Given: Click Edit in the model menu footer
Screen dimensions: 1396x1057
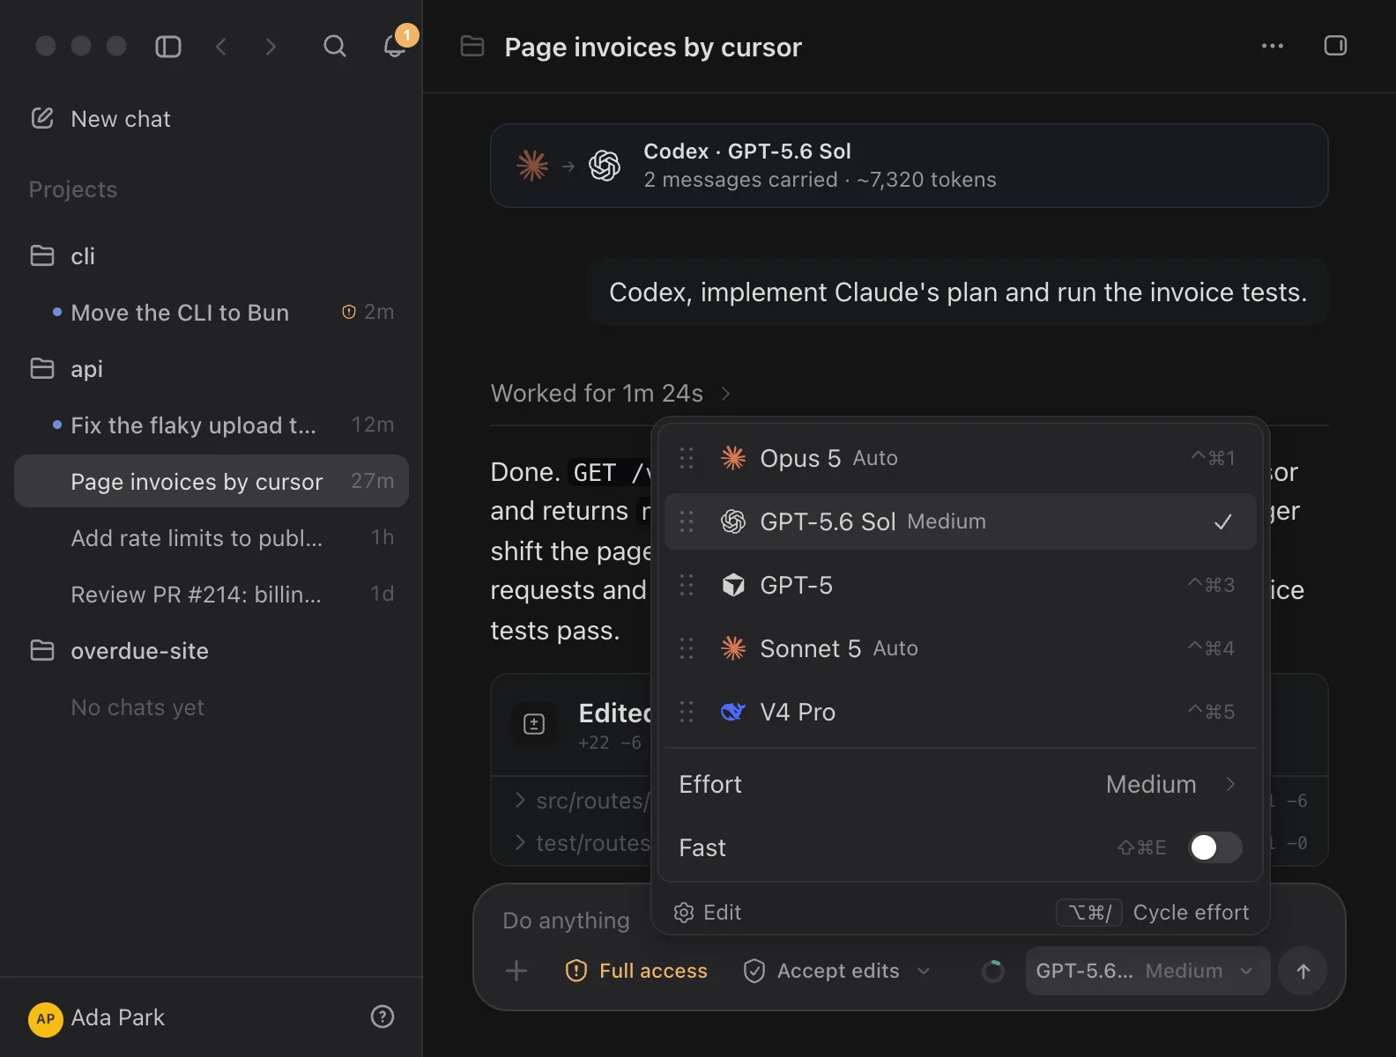Looking at the screenshot, I should pyautogui.click(x=708, y=913).
